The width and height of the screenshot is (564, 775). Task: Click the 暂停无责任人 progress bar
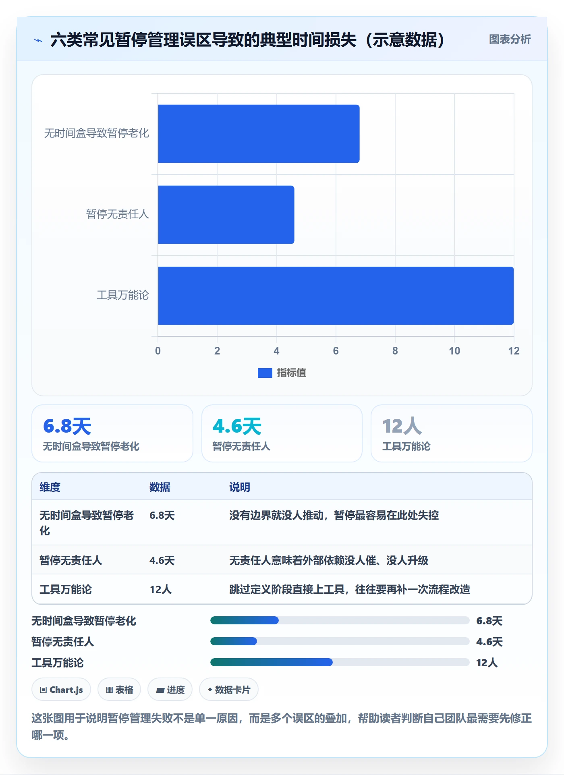(340, 641)
